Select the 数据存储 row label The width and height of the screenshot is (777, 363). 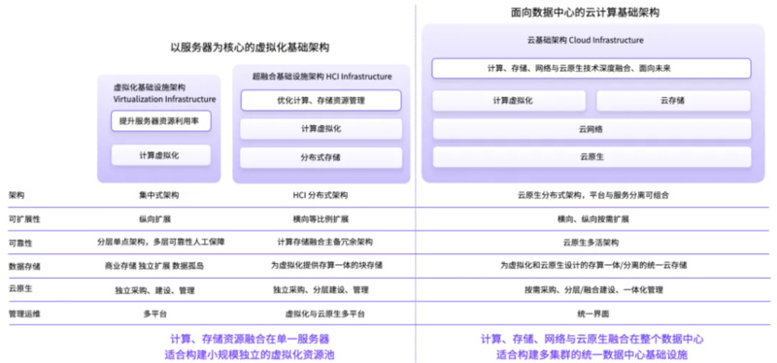pos(25,266)
